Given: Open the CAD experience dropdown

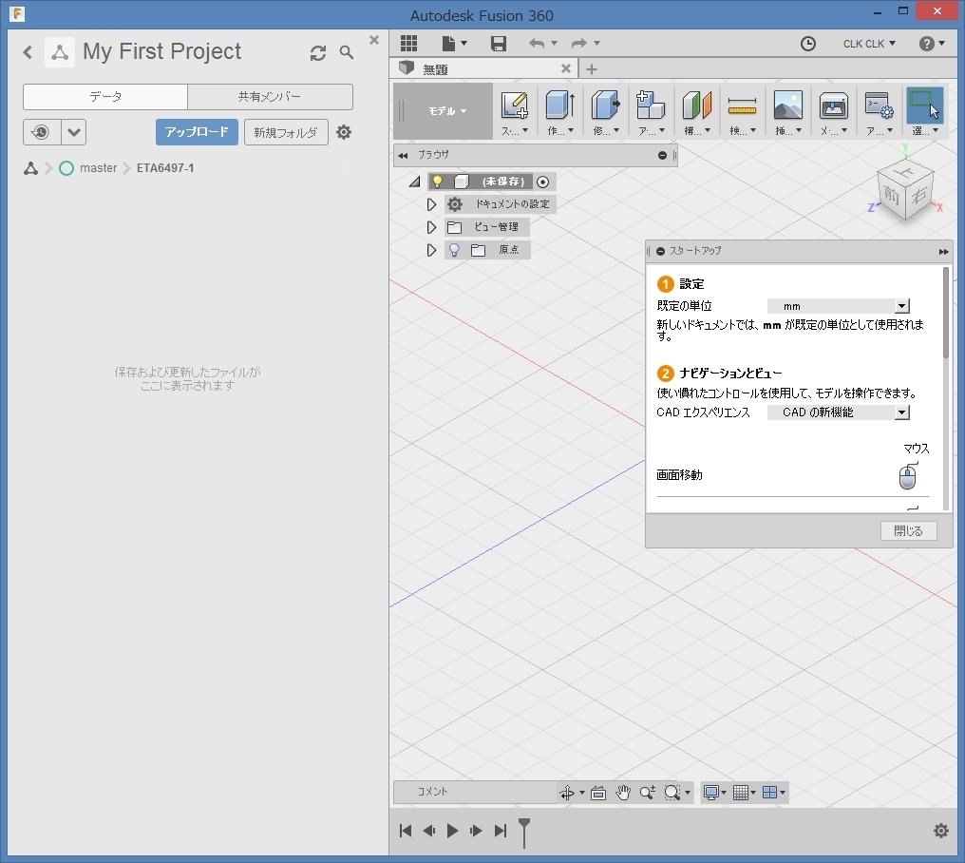Looking at the screenshot, I should point(839,412).
